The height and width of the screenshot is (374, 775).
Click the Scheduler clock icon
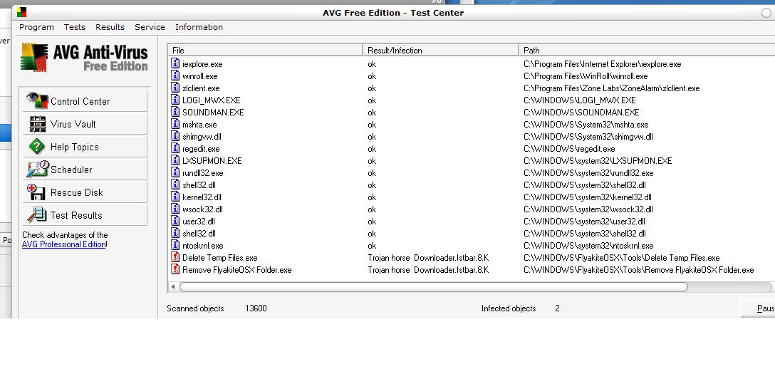(38, 169)
